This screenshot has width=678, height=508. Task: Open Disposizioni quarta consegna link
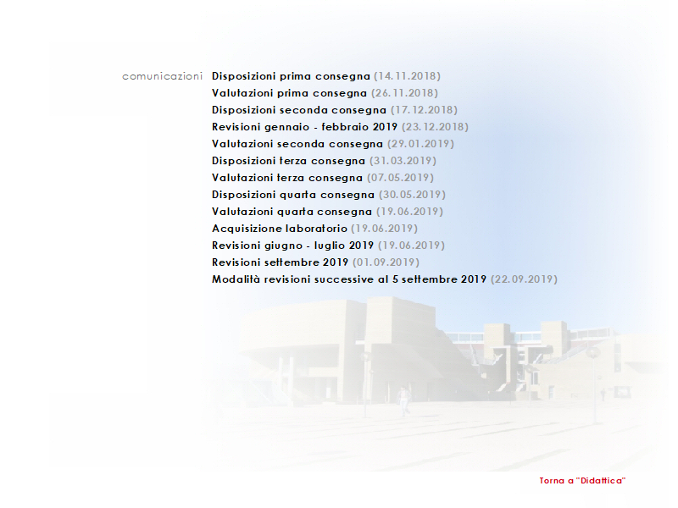point(293,195)
